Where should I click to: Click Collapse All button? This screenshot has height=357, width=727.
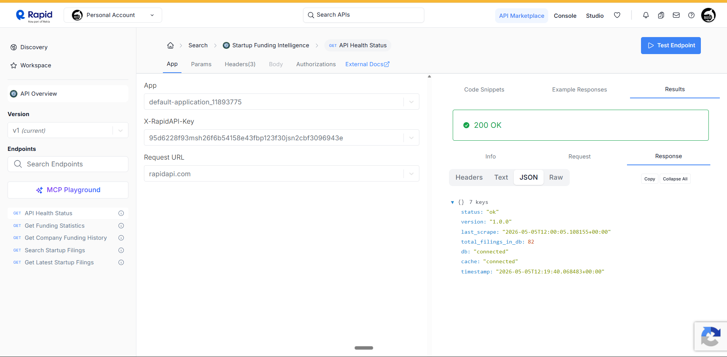[675, 179]
